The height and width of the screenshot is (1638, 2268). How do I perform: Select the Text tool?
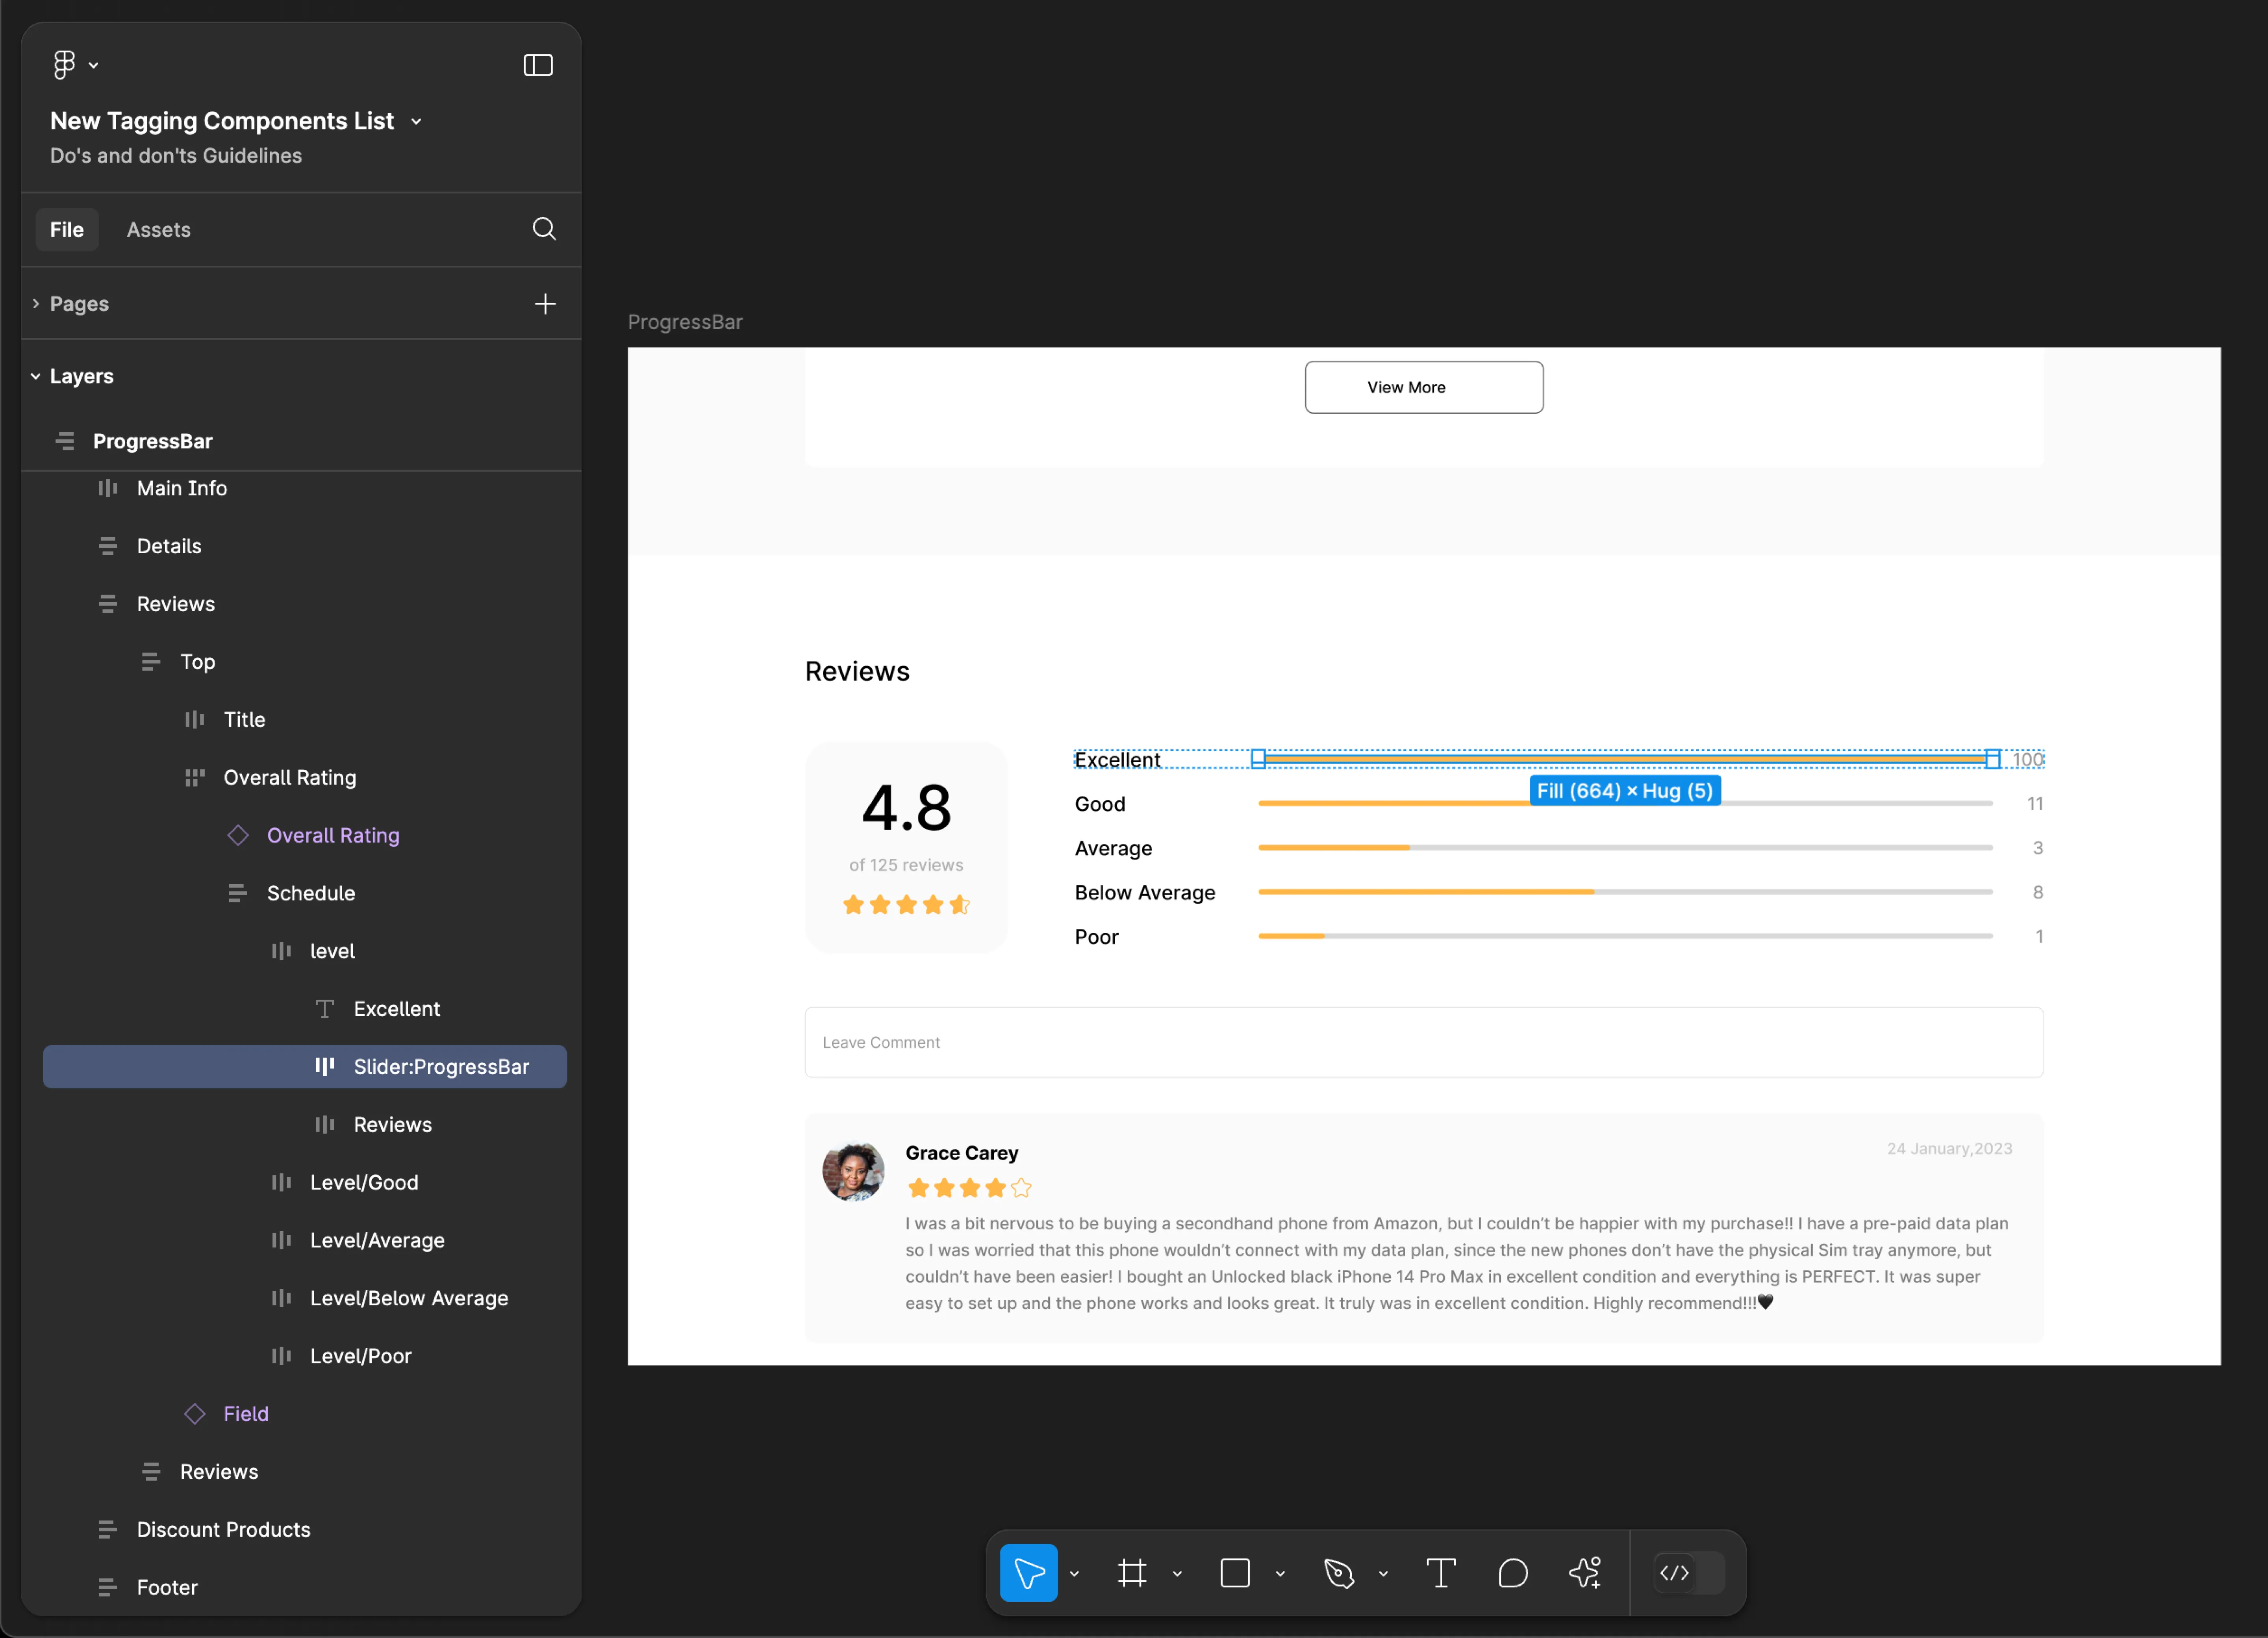coord(1441,1573)
